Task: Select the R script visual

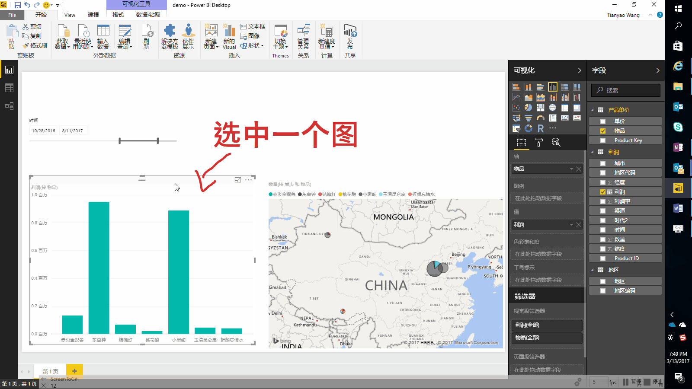Action: (540, 128)
